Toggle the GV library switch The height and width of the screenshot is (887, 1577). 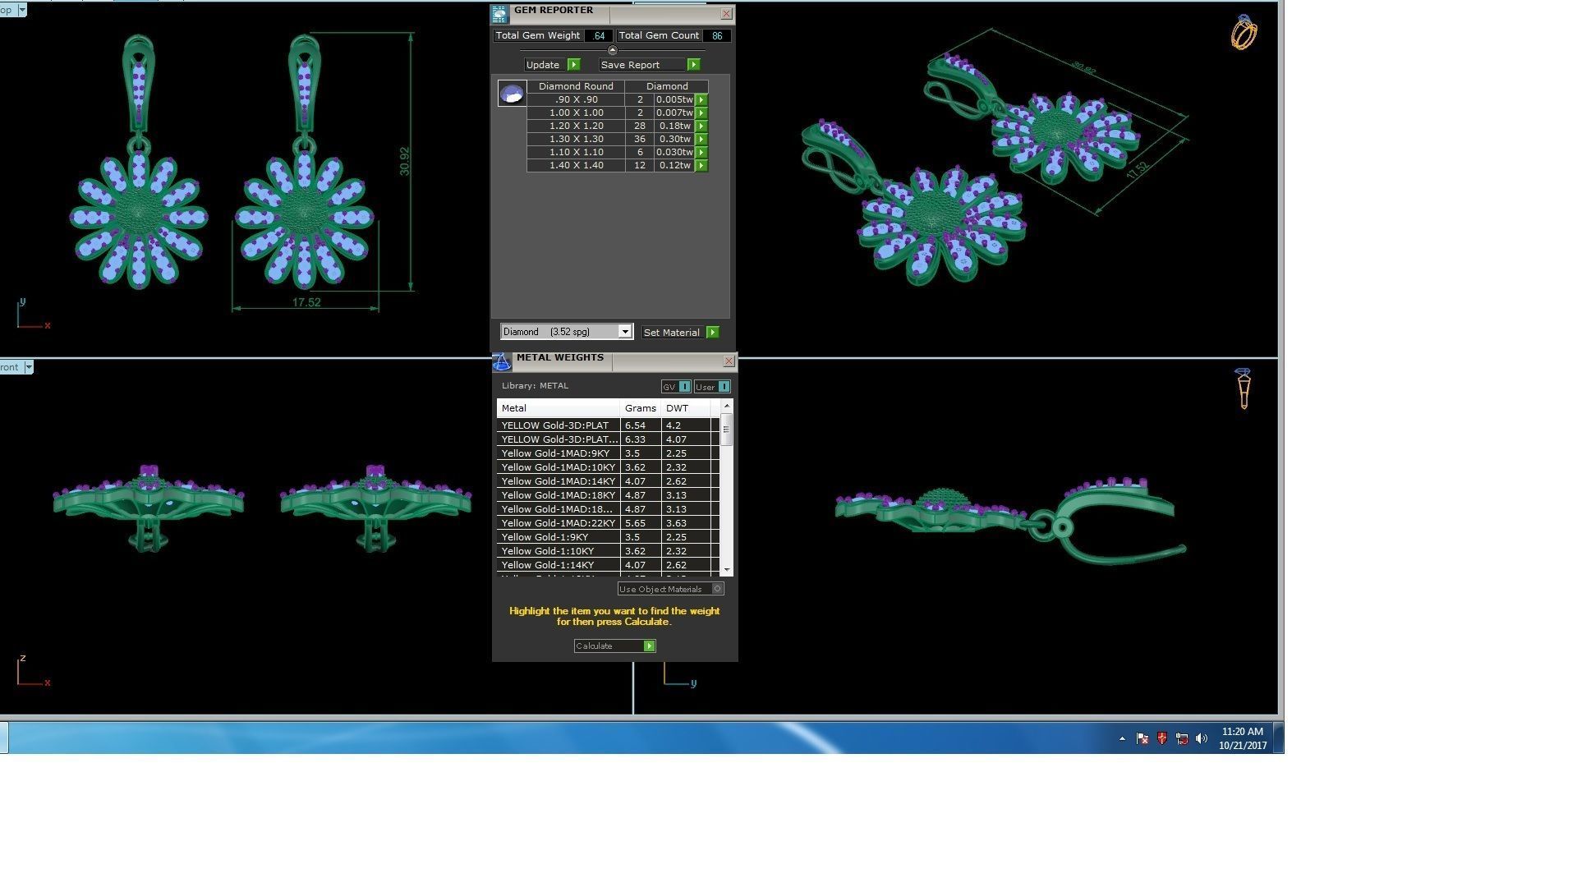(684, 387)
